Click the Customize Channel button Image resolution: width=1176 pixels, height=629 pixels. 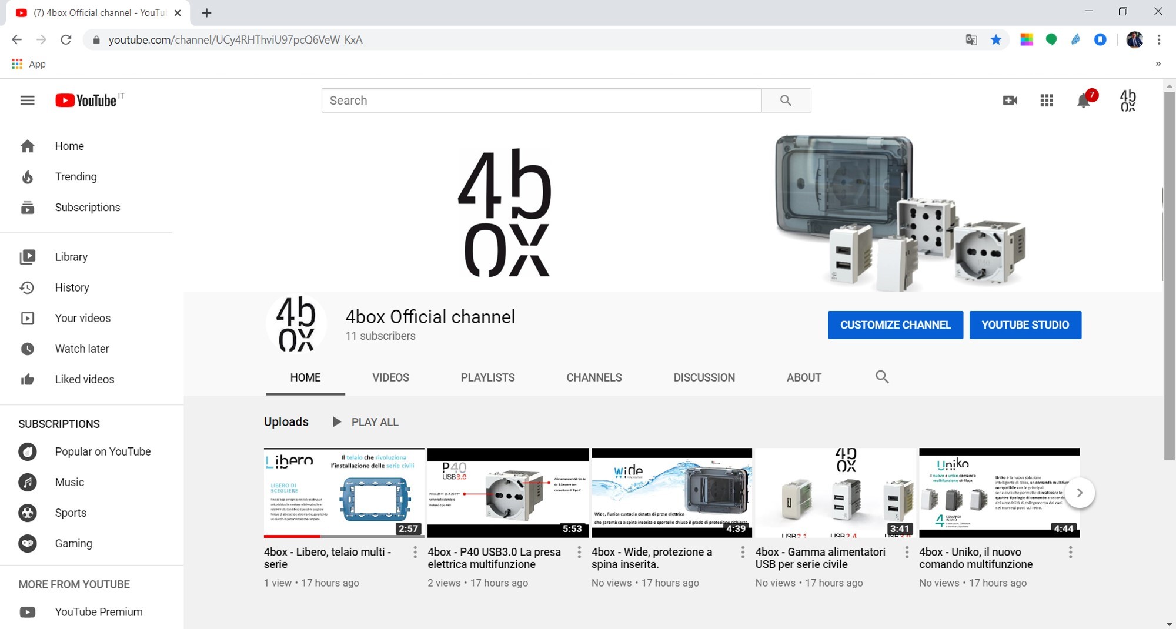point(895,325)
